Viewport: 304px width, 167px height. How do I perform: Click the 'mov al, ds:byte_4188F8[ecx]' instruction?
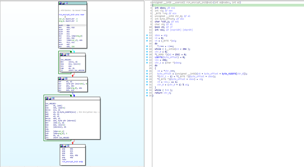(61, 112)
